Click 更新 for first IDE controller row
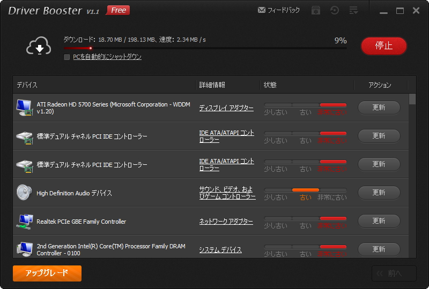 379,136
